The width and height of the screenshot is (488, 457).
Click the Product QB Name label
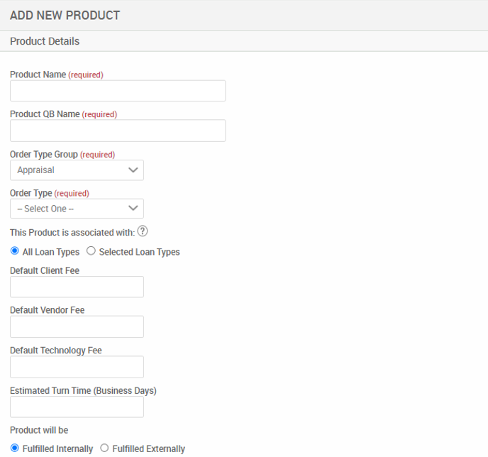64,114
